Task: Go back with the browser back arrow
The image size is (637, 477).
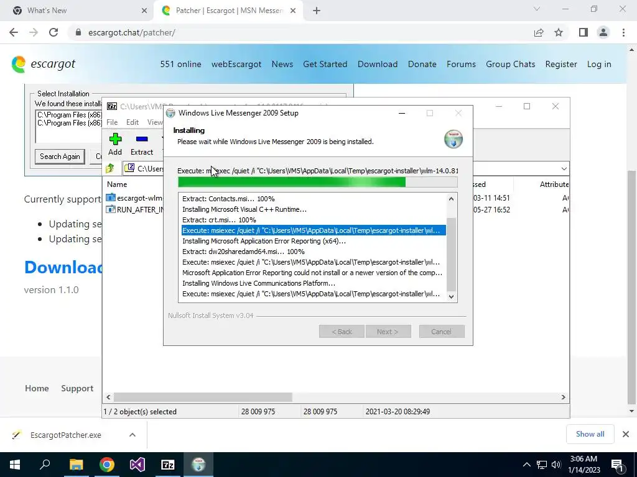Action: click(14, 32)
